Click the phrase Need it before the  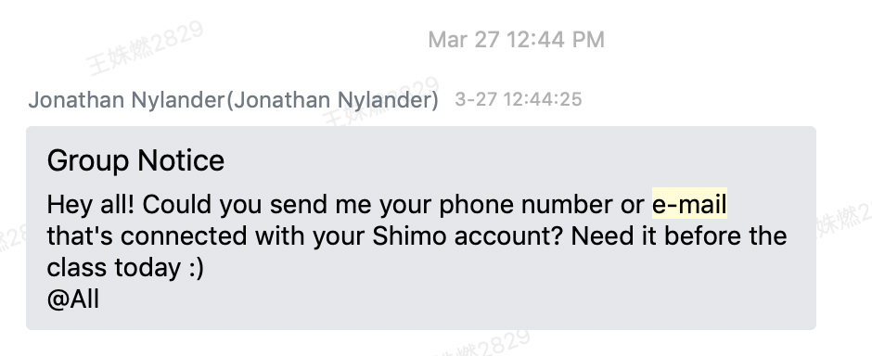pos(679,236)
